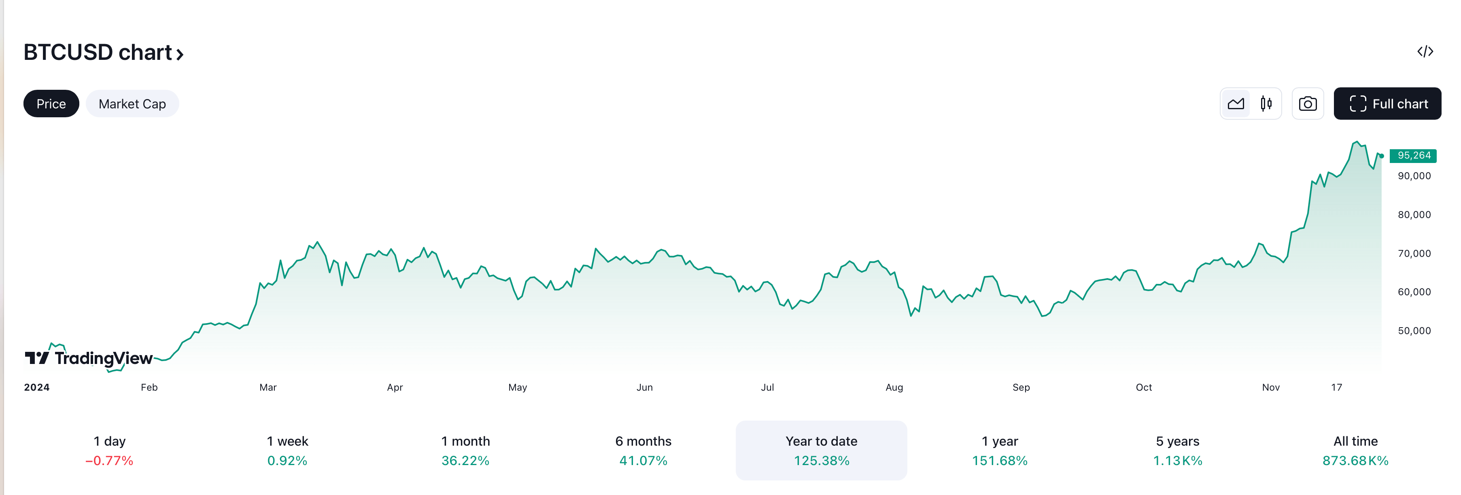
Task: Click the TradingView logo on chart
Action: [89, 358]
